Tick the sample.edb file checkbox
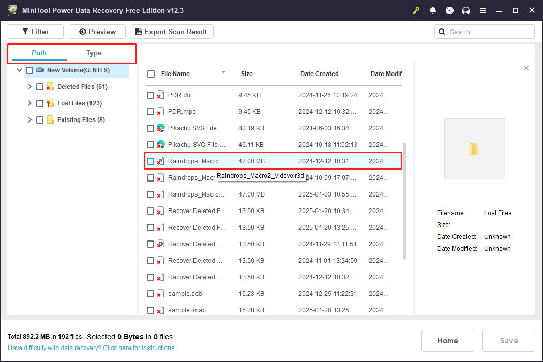 pos(150,294)
